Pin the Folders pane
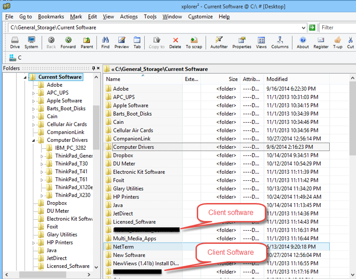 coord(93,68)
